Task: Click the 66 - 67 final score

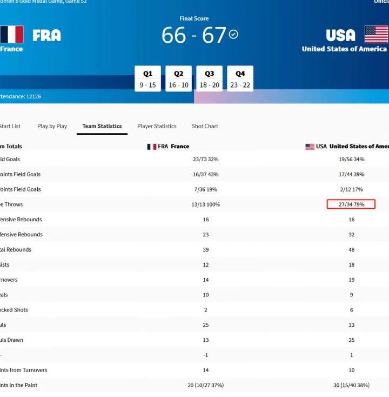Action: tap(194, 35)
